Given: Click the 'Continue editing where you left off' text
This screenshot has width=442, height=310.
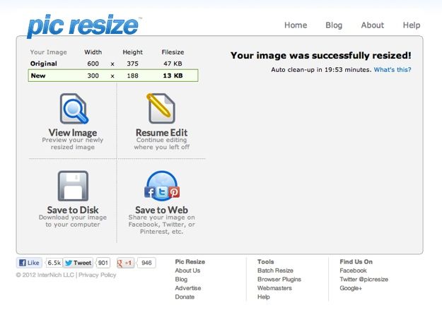Looking at the screenshot, I should (x=161, y=143).
